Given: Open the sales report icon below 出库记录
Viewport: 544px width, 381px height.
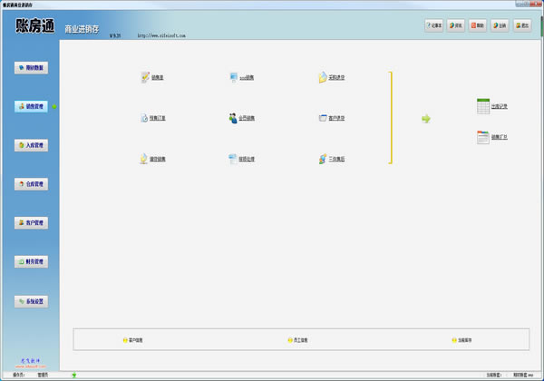Looking at the screenshot, I should [x=483, y=137].
